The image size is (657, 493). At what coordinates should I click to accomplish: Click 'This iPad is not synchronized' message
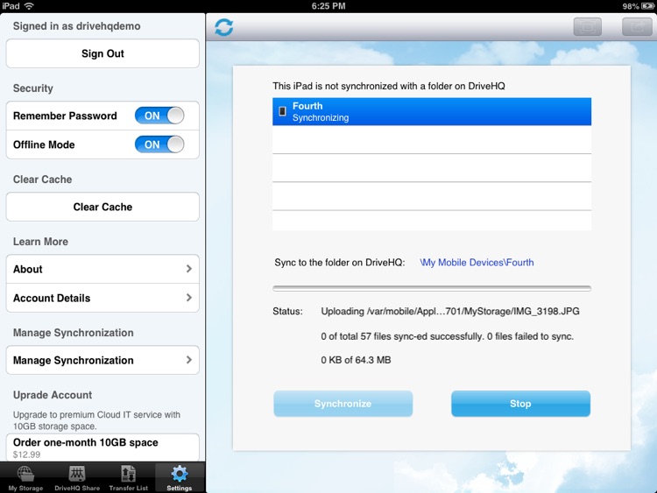(389, 87)
